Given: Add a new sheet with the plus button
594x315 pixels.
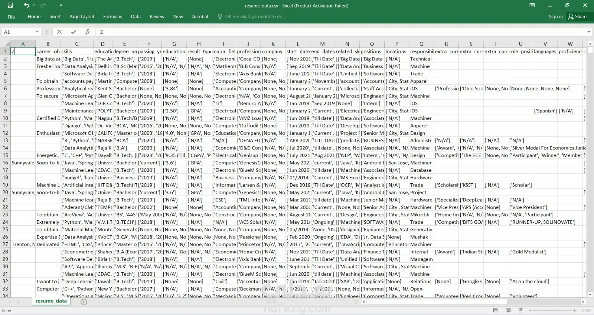Looking at the screenshot, I should (84, 302).
